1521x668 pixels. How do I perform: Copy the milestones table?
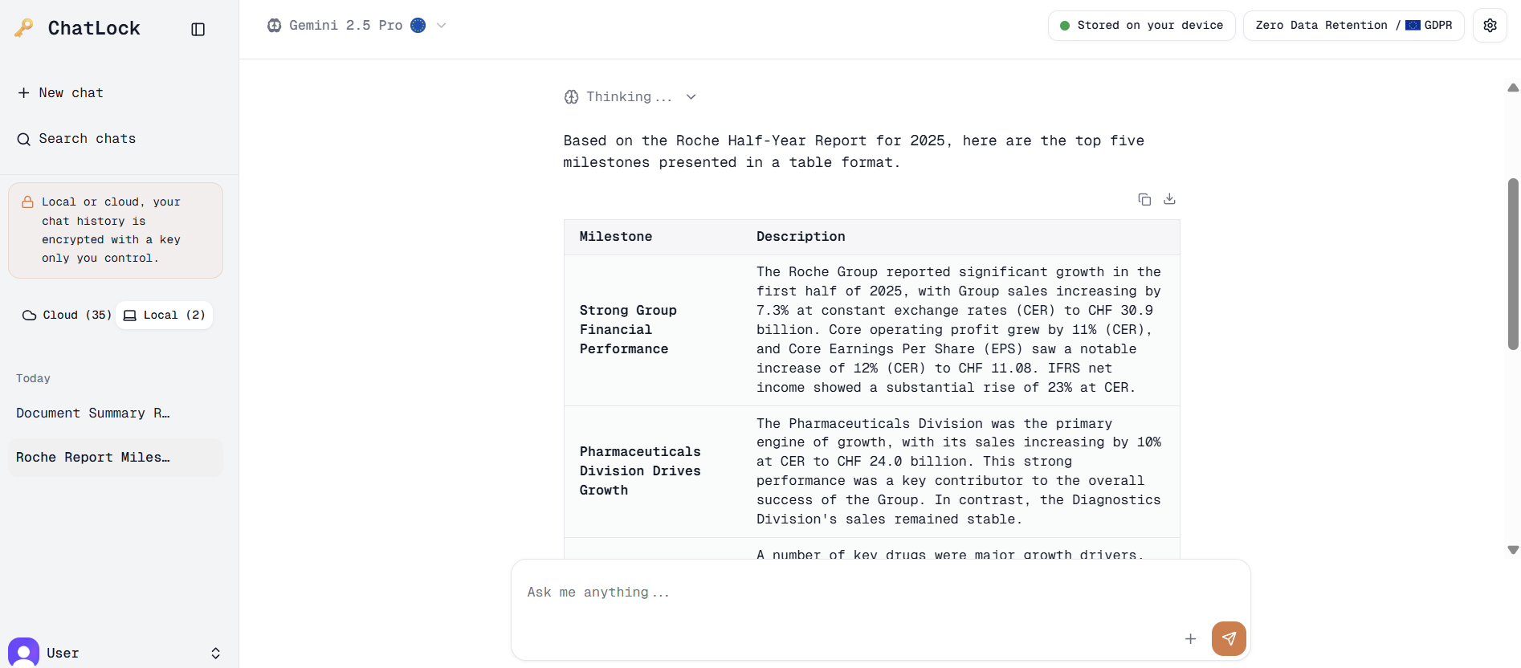(1144, 199)
